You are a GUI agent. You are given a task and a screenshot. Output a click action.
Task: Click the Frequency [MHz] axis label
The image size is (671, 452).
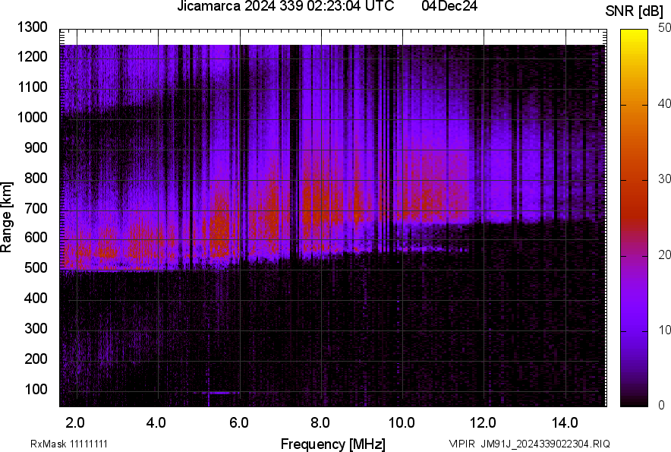coord(332,444)
